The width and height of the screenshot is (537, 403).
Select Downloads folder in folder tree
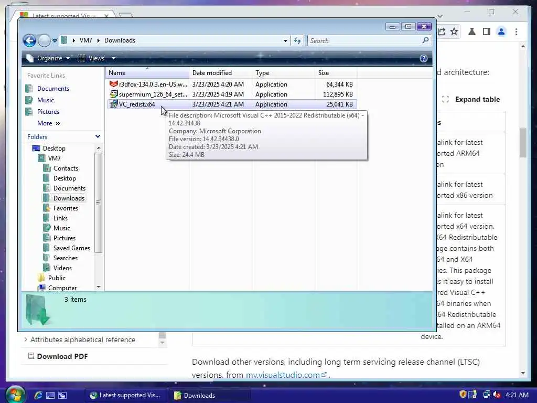click(x=69, y=198)
